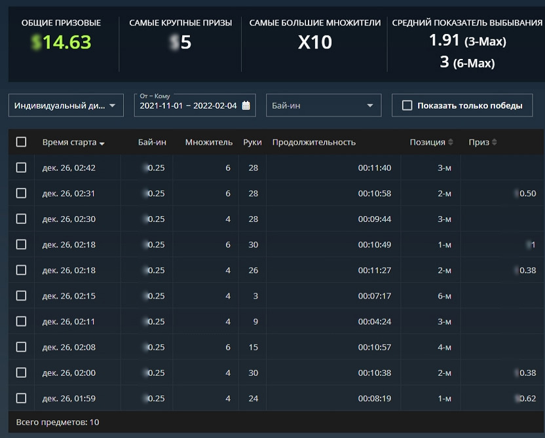Select the checkbox for дек. 26, 02:31 row

pos(21,193)
